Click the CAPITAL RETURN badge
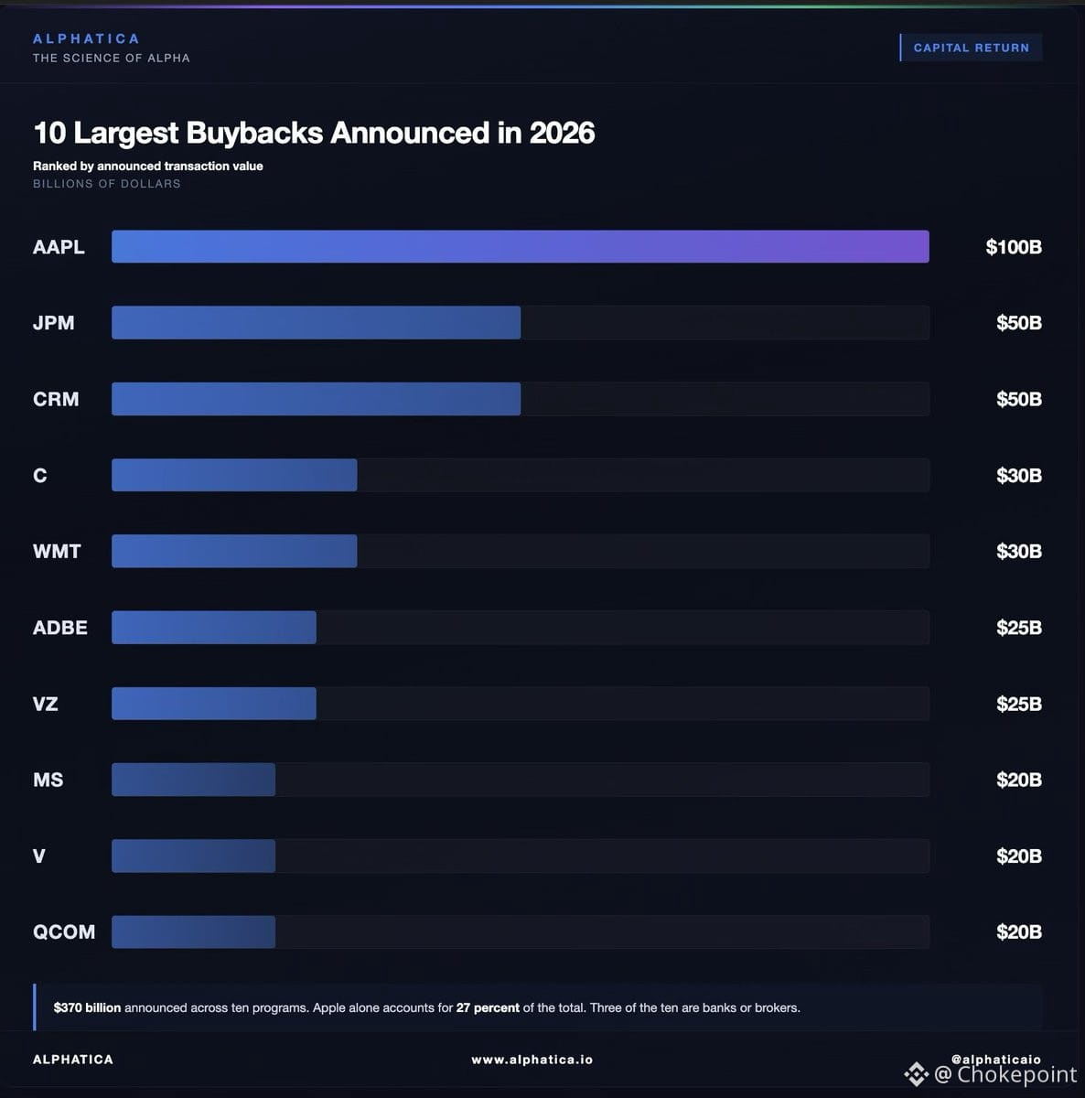 point(971,48)
